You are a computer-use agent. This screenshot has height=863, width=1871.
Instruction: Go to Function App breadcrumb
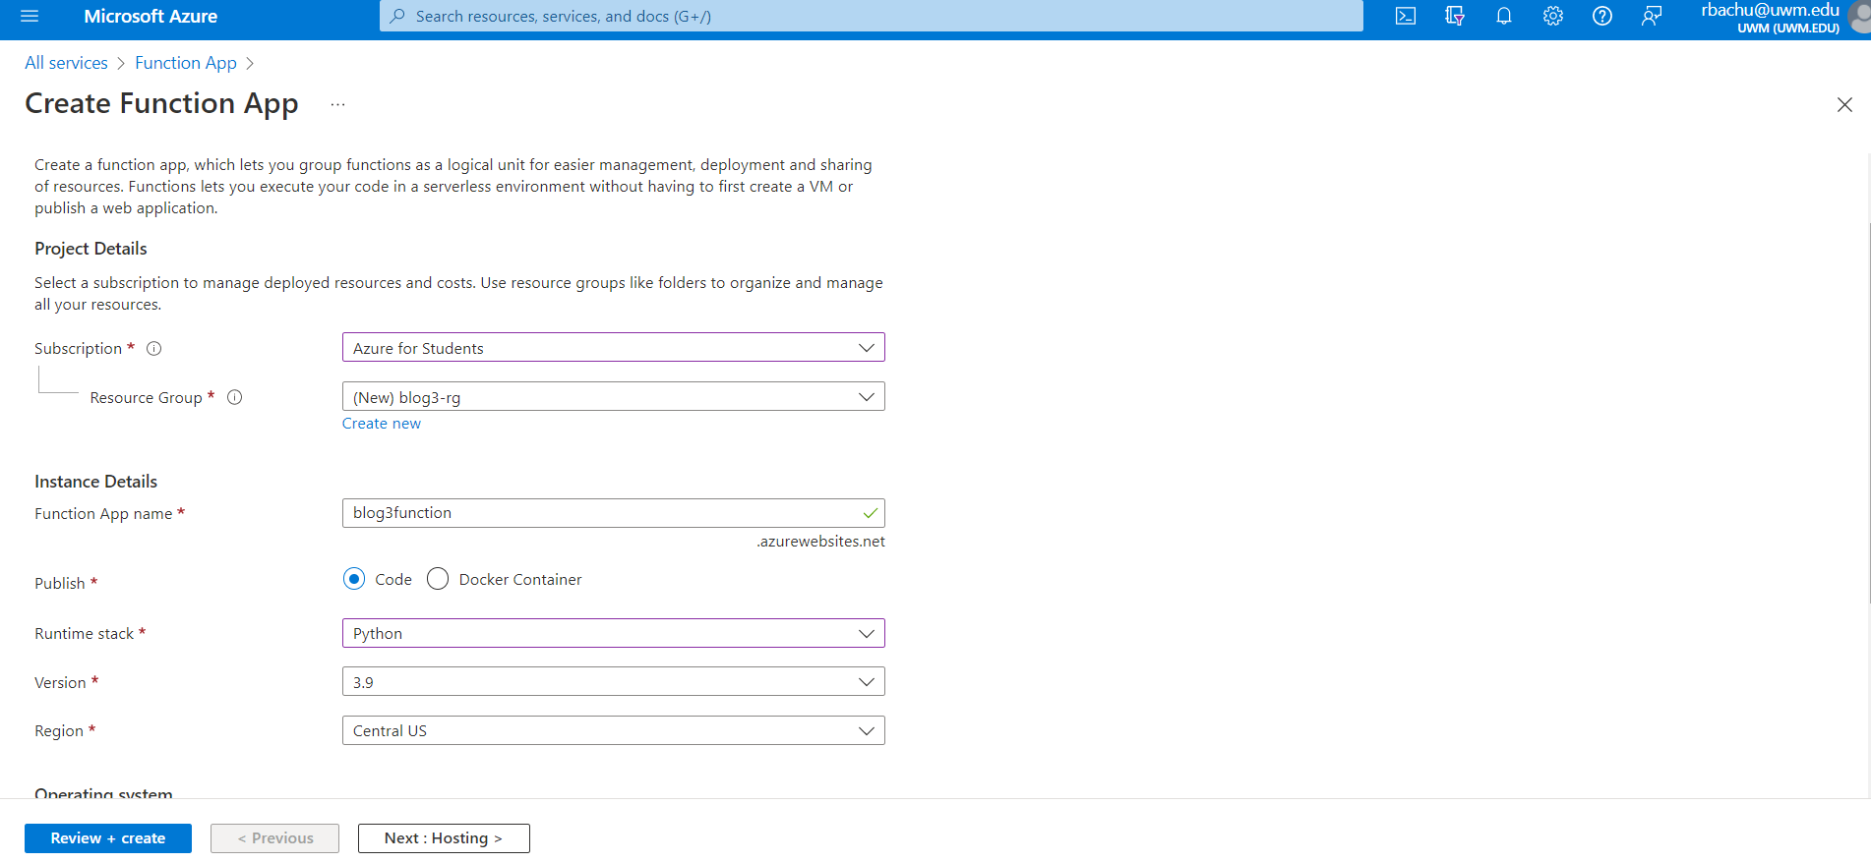point(186,63)
